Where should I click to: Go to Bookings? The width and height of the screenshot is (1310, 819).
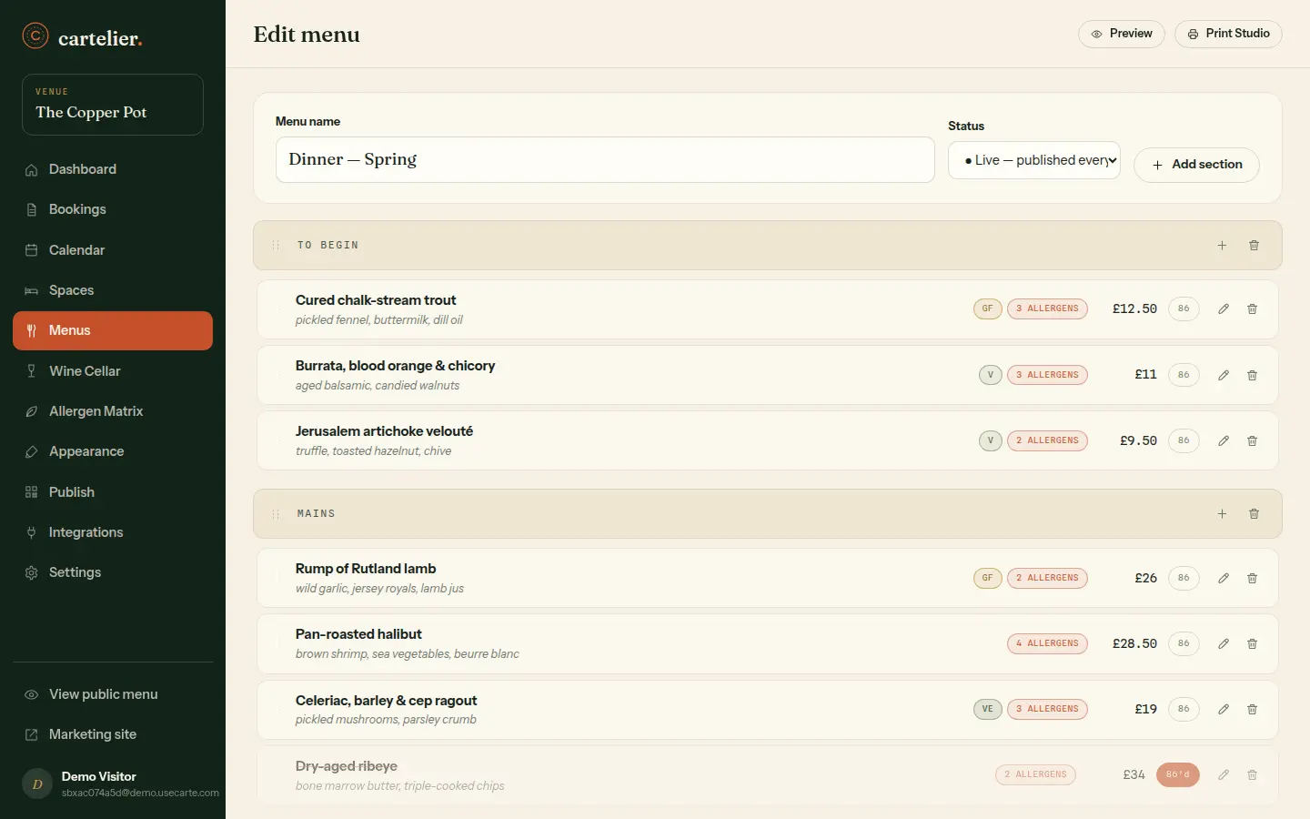(x=113, y=209)
